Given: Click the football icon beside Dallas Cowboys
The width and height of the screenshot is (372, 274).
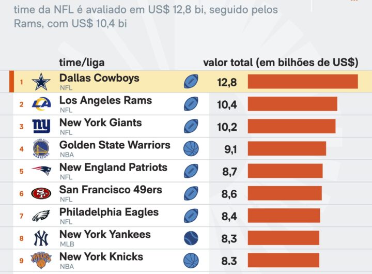Looking at the screenshot, I should pos(191,82).
